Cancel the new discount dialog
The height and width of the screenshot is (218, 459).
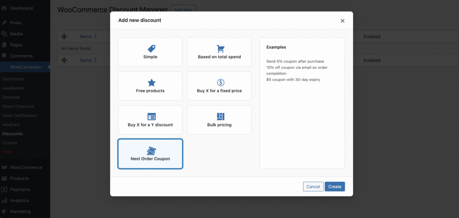pos(313,187)
